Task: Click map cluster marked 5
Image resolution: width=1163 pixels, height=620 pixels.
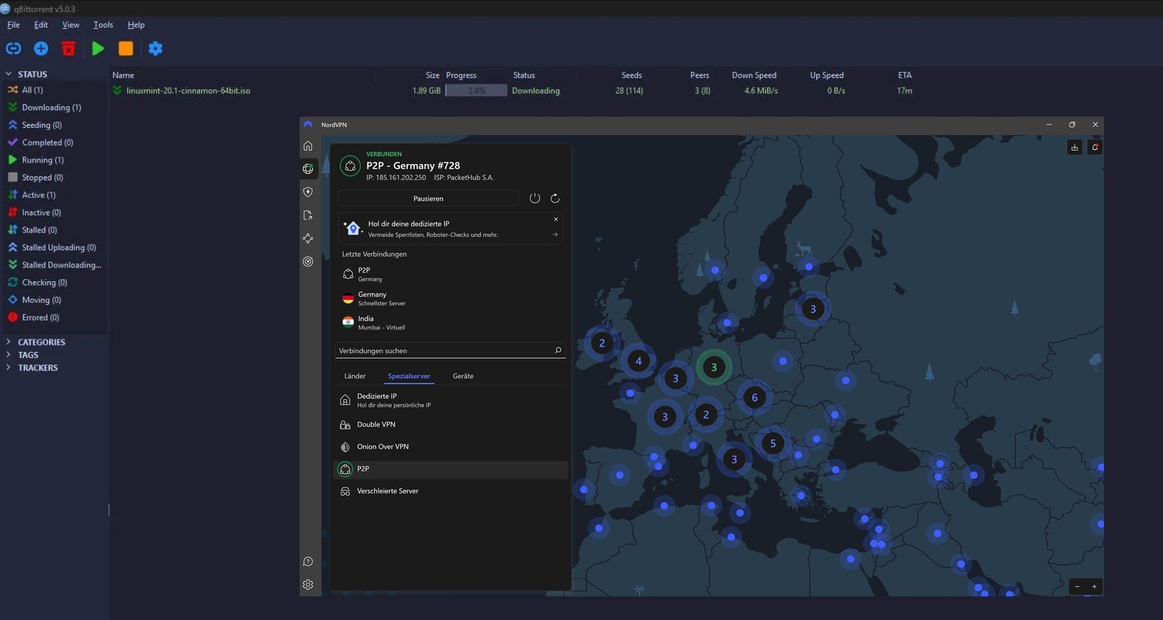Action: (x=773, y=443)
